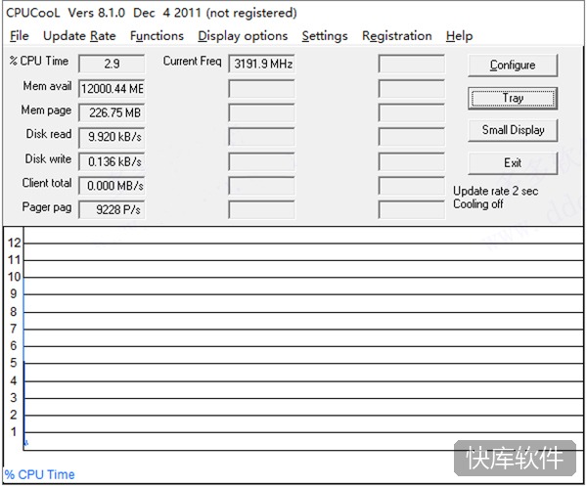Image resolution: width=587 pixels, height=487 pixels.
Task: Click the 'Update rate 2 sec' status text
Action: pos(495,192)
